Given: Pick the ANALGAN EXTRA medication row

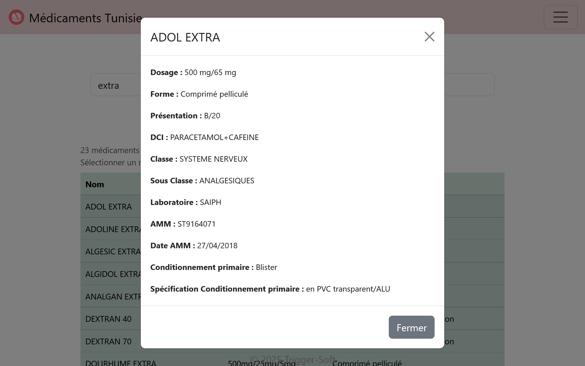Looking at the screenshot, I should (x=113, y=296).
